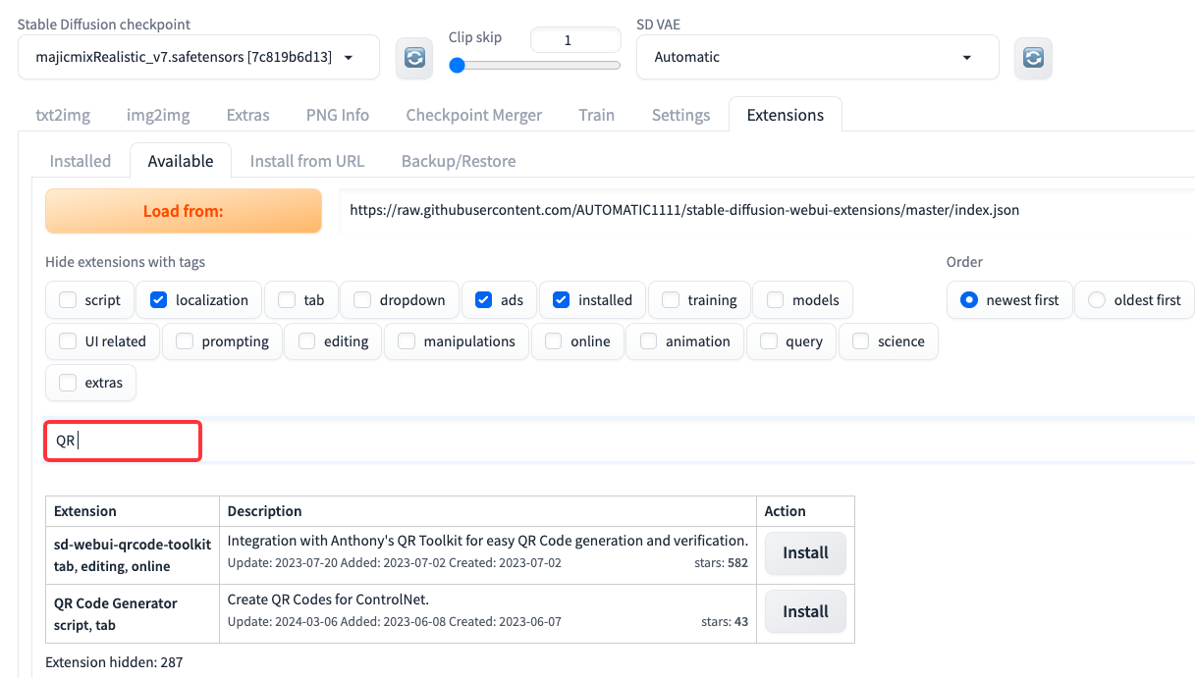Go to Install from URL subtab
The height and width of the screenshot is (678, 1195).
306,161
